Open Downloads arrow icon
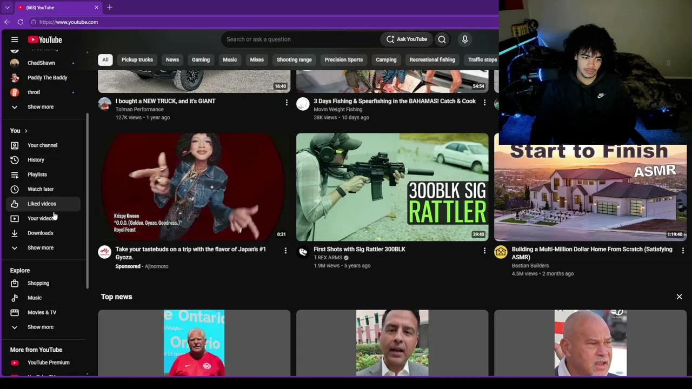The height and width of the screenshot is (389, 692). point(15,233)
